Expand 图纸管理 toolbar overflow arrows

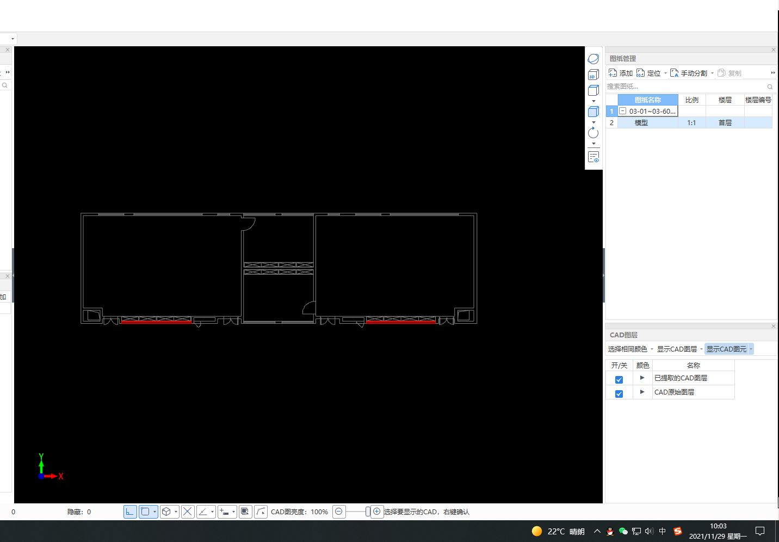pyautogui.click(x=772, y=72)
